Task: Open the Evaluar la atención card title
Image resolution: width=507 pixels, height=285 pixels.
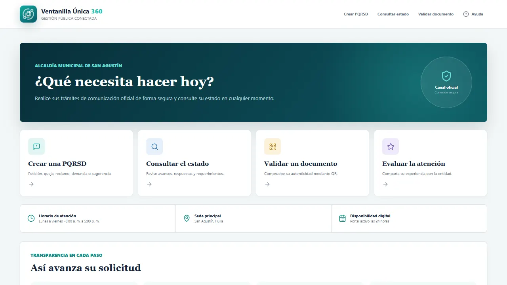Action: [414, 163]
